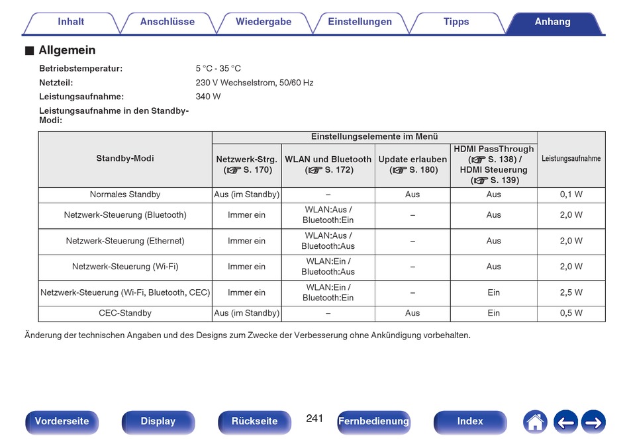
Task: Follow the S. 139 HDMI Steuerung reference
Action: (495, 181)
